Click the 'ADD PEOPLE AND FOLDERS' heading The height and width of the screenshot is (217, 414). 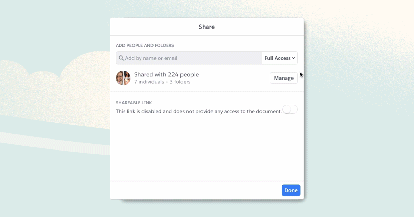coord(145,45)
